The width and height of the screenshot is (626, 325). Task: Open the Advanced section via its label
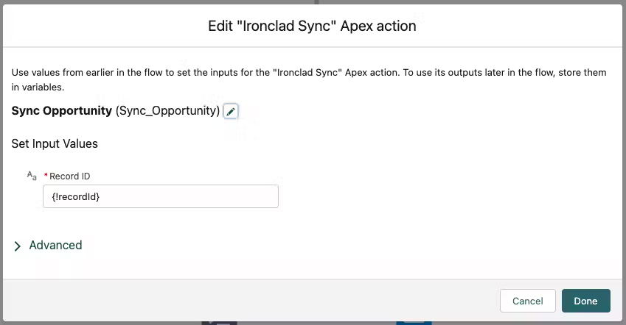(x=55, y=246)
